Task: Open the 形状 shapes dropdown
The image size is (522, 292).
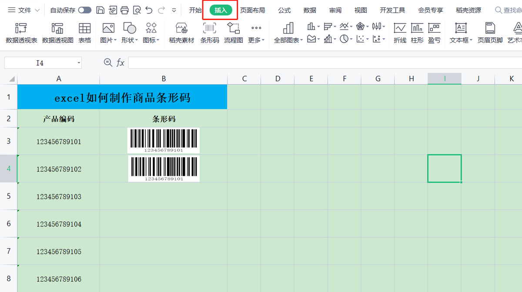Action: (130, 33)
